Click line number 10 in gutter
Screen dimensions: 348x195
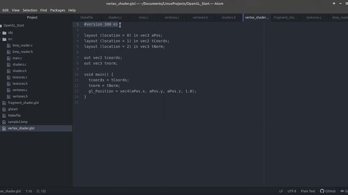click(76, 75)
